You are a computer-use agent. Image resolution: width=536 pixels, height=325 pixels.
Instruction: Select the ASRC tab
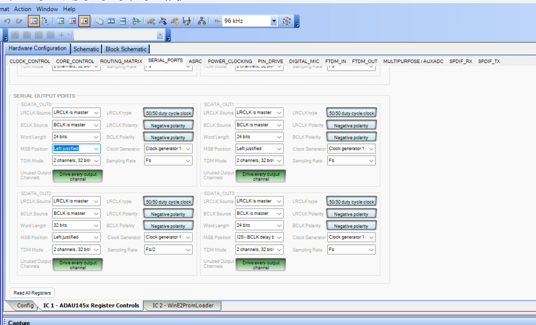click(x=195, y=61)
